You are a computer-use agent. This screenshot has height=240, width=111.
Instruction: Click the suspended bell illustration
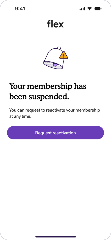pyautogui.click(x=55, y=58)
